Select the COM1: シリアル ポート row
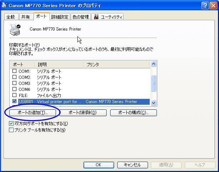Image resolution: width=219 pixels, height=172 pixels. click(x=80, y=71)
